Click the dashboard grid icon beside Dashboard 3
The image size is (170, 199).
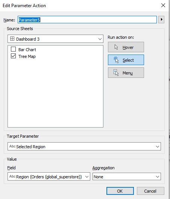pos(12,39)
